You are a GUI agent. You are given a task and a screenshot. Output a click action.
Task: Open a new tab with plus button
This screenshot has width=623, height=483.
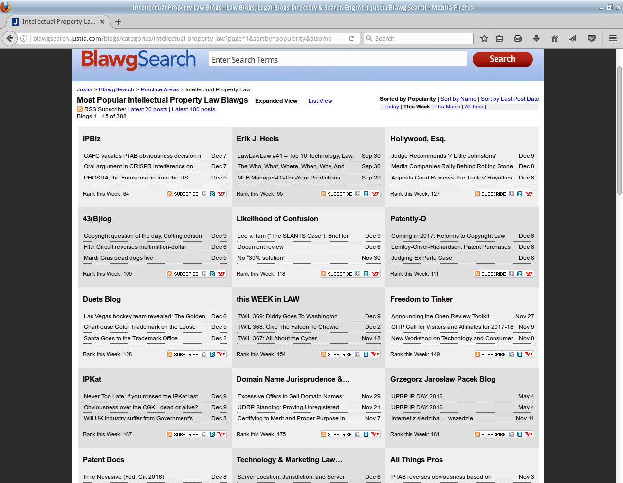[x=118, y=22]
